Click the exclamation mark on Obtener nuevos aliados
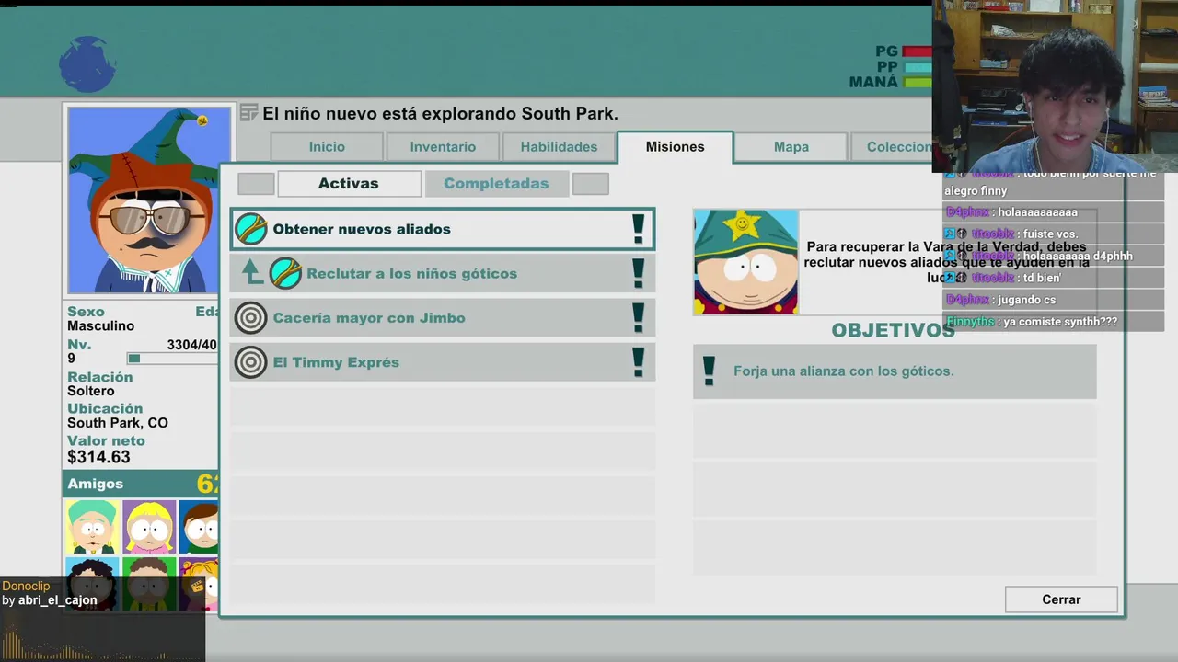Image resolution: width=1178 pixels, height=662 pixels. coord(638,229)
